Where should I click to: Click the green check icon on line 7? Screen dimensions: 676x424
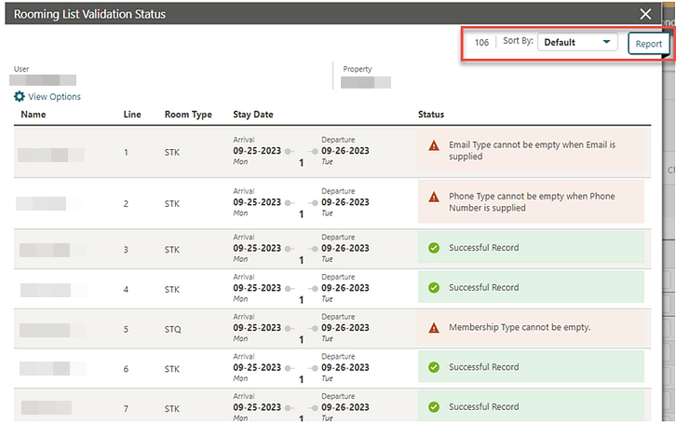[x=434, y=406]
